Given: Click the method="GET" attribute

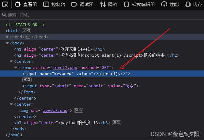Looking at the screenshot, I should [x=96, y=67].
